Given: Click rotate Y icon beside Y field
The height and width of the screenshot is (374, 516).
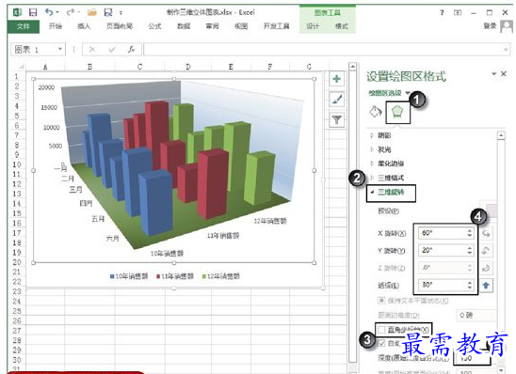Looking at the screenshot, I should 486,251.
